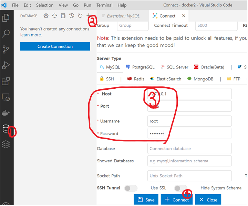
Task: Click the sync connections icon in Database panel
Action: (54, 15)
